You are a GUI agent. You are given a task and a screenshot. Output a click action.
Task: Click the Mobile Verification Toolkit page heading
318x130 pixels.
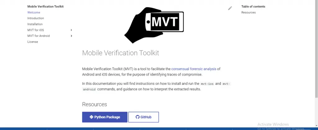[120, 53]
